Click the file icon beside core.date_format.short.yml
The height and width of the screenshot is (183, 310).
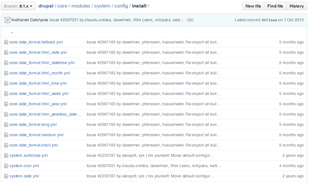[x=6, y=145]
